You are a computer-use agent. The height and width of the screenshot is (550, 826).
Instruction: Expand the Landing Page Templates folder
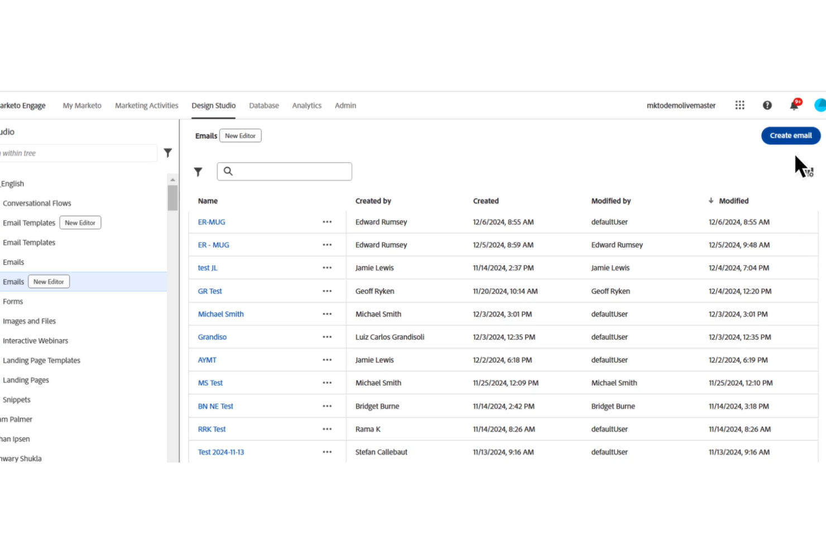[x=42, y=360]
